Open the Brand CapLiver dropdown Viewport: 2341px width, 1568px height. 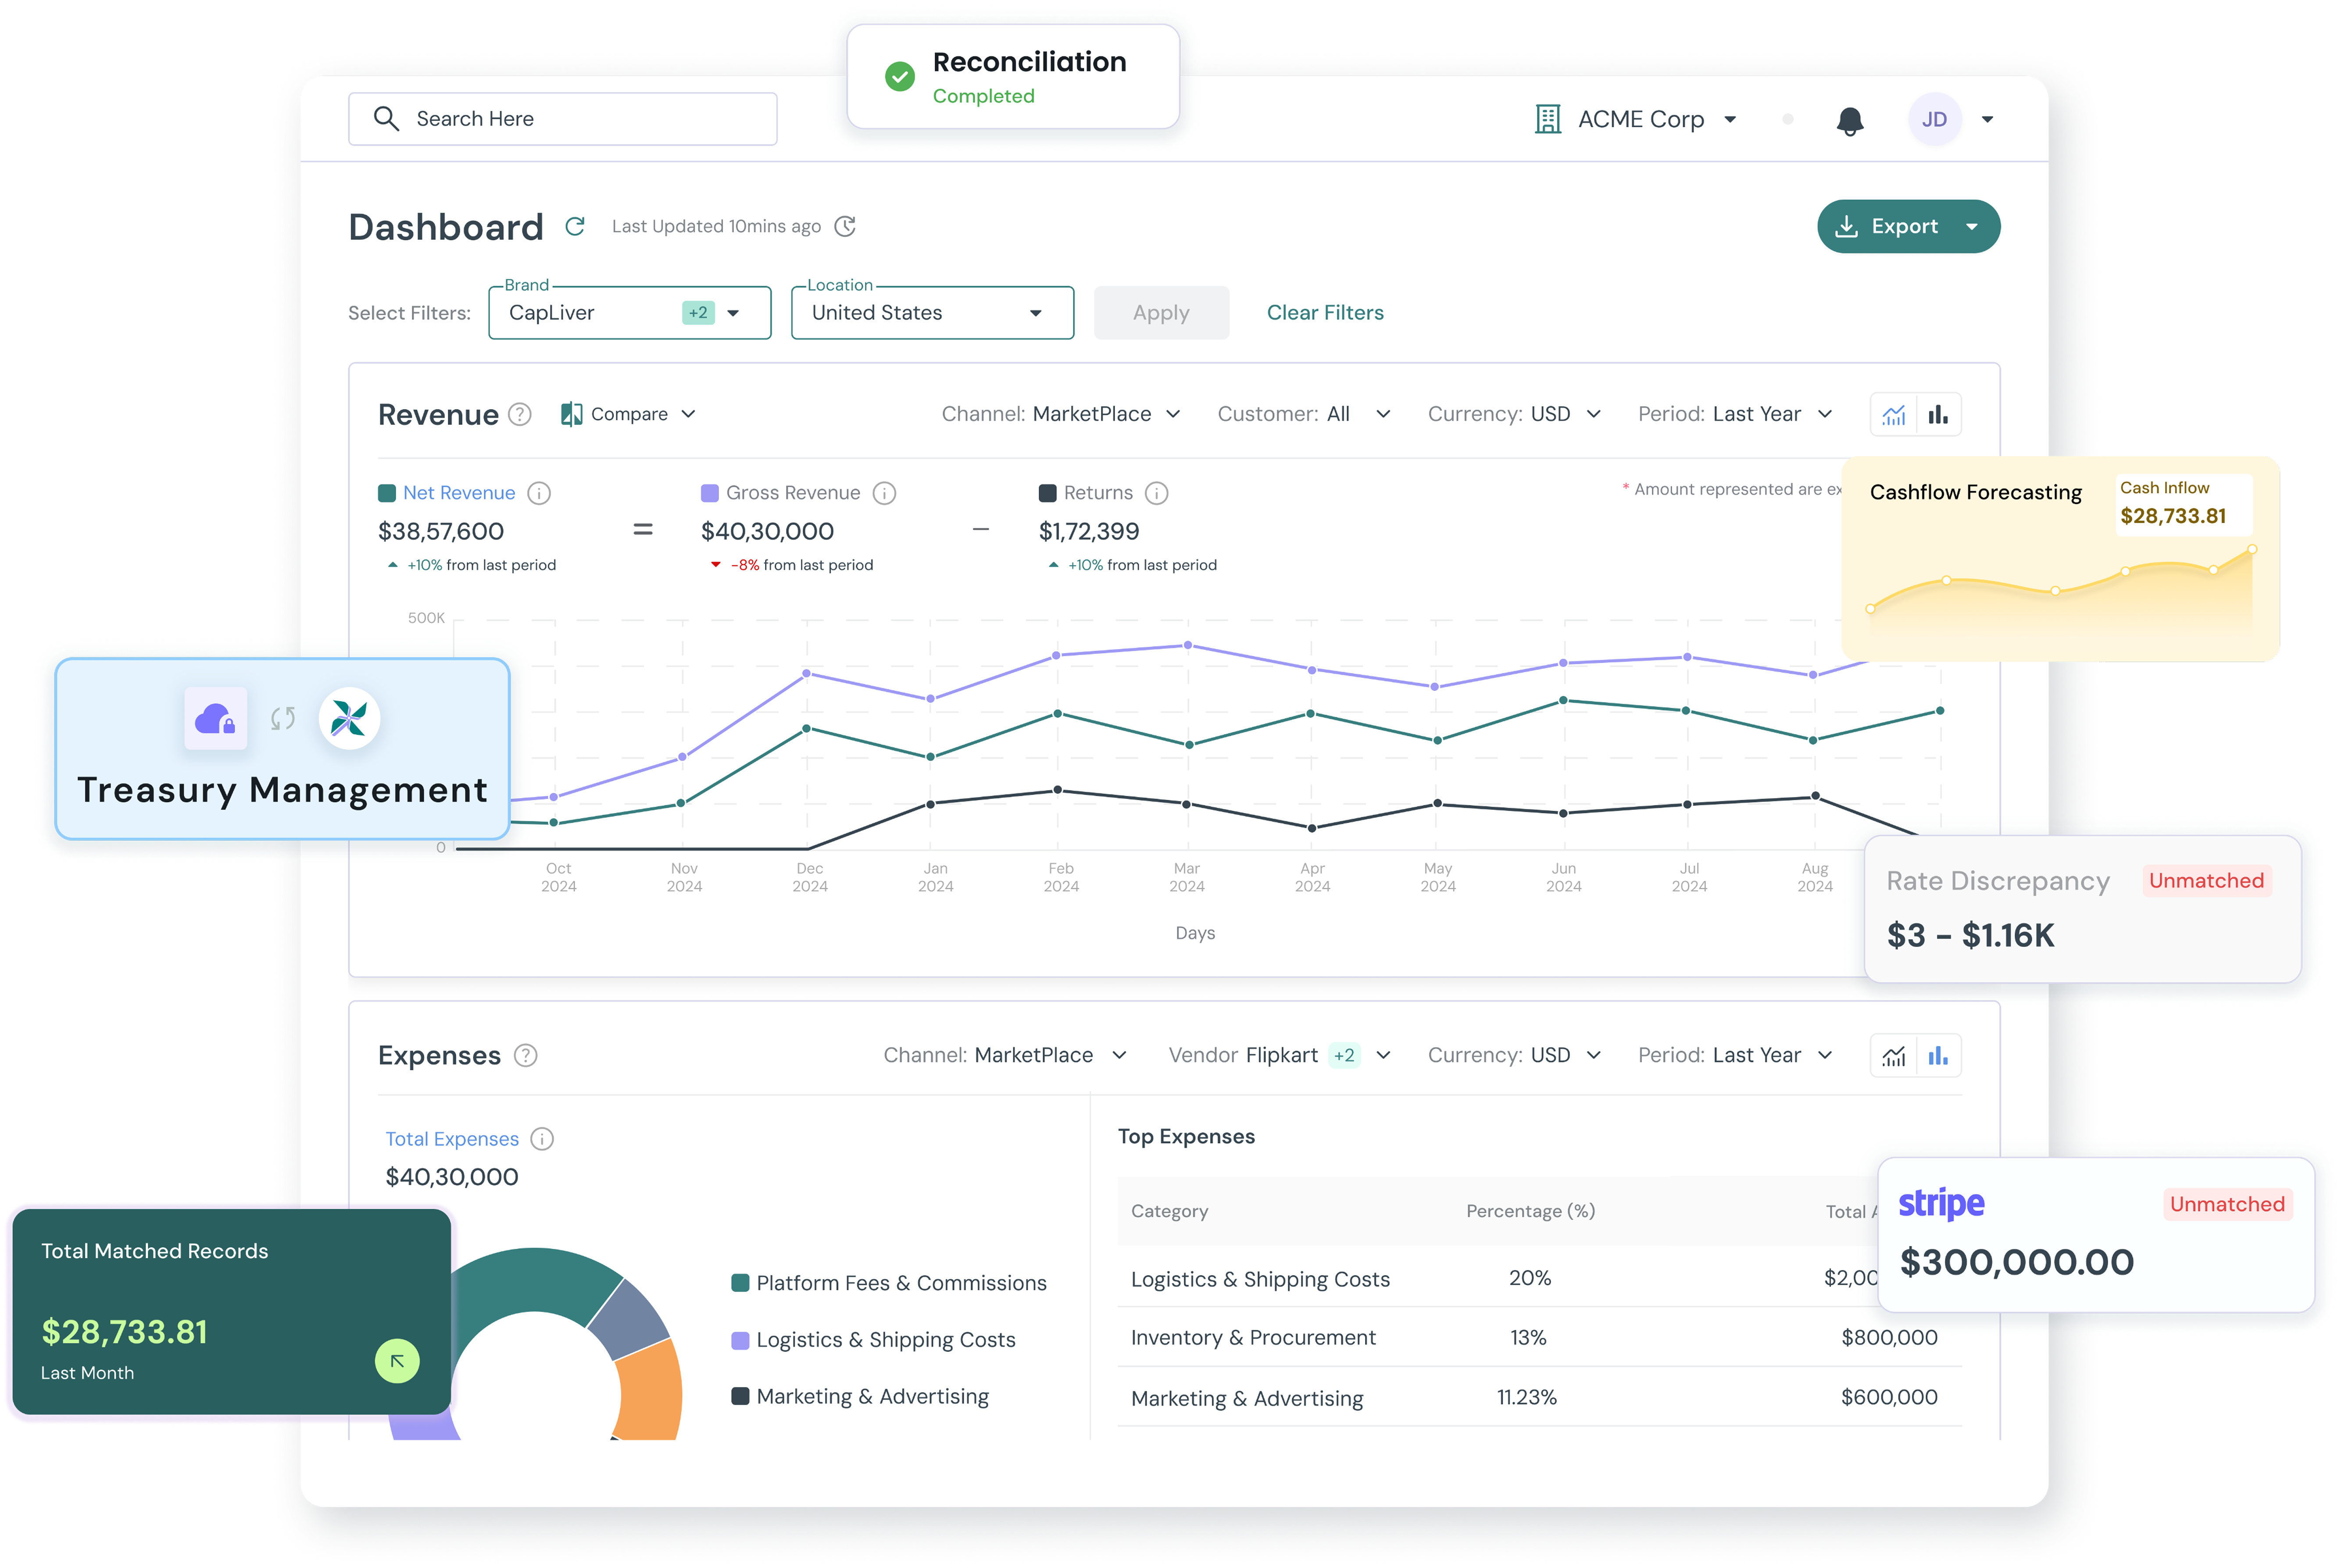630,313
